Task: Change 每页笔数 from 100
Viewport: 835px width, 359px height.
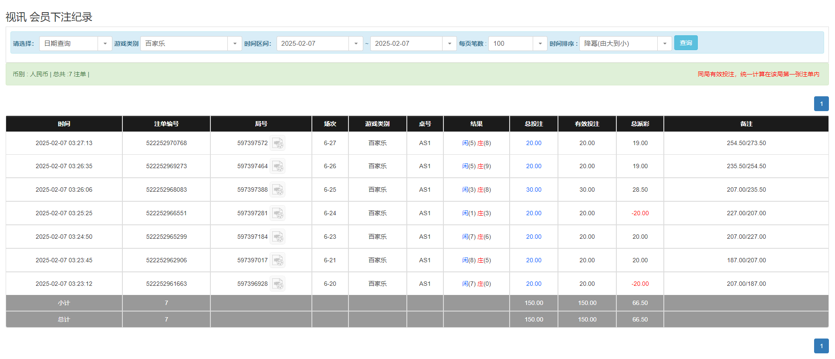Action: click(x=540, y=44)
